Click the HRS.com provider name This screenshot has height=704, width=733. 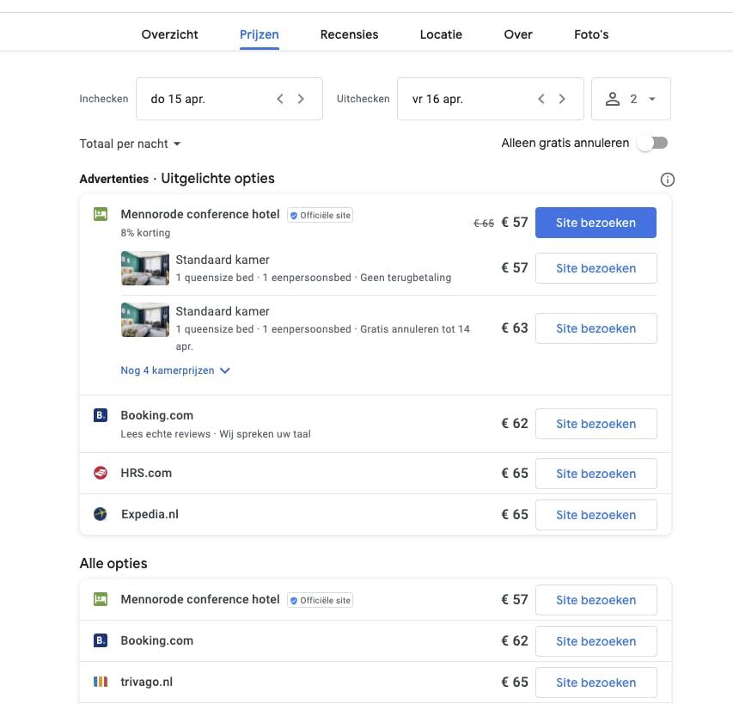(146, 473)
